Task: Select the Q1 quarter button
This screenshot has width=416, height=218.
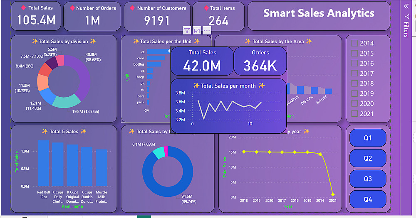Action: click(368, 138)
